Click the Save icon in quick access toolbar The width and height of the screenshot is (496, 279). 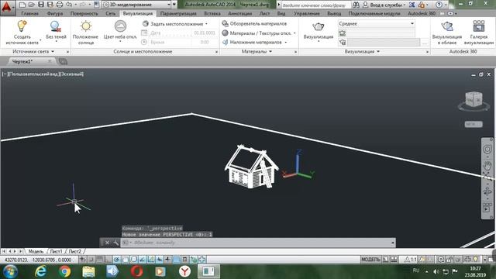point(41,5)
